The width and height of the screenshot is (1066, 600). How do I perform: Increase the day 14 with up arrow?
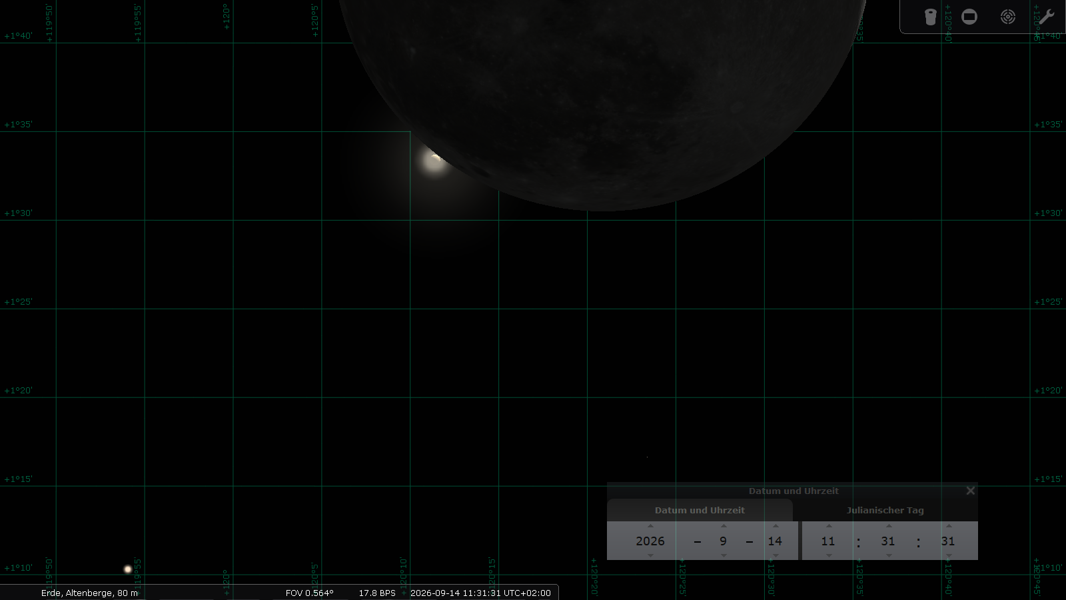[x=775, y=527]
